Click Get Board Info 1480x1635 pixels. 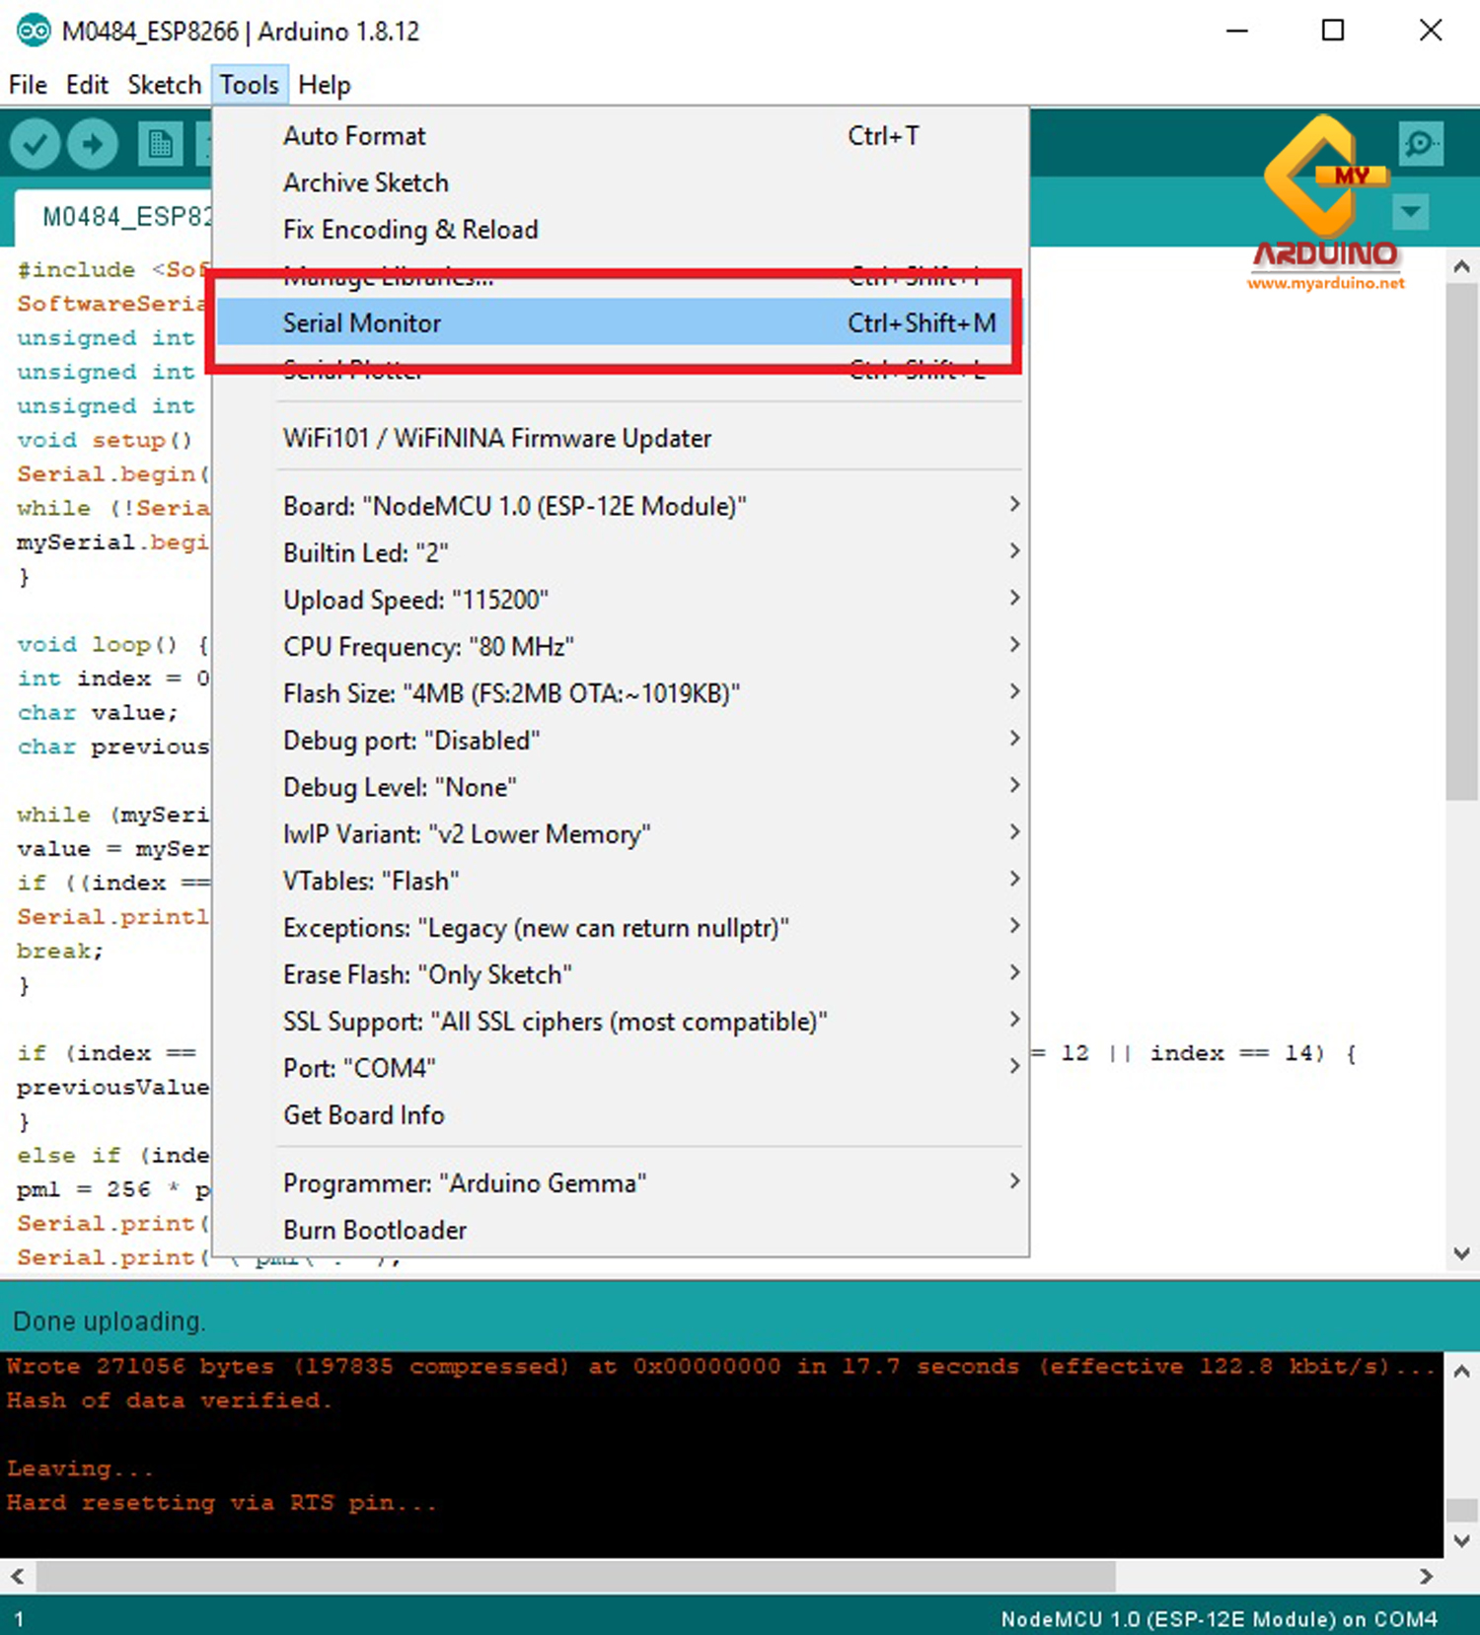coord(364,1115)
